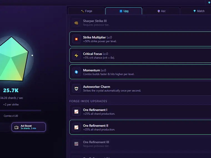Activate the Ad Boost 3x shards button
This screenshot has width=211, height=158.
coord(29,127)
